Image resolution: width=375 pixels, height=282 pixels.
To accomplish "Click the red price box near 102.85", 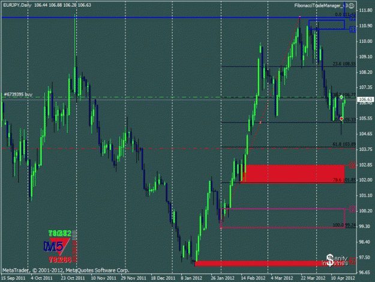I will click(353, 165).
